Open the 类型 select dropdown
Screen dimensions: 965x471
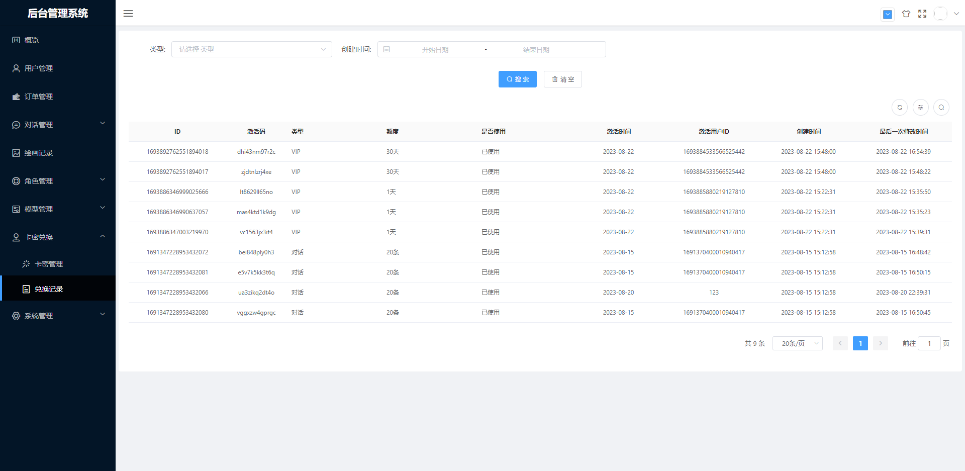click(x=251, y=49)
